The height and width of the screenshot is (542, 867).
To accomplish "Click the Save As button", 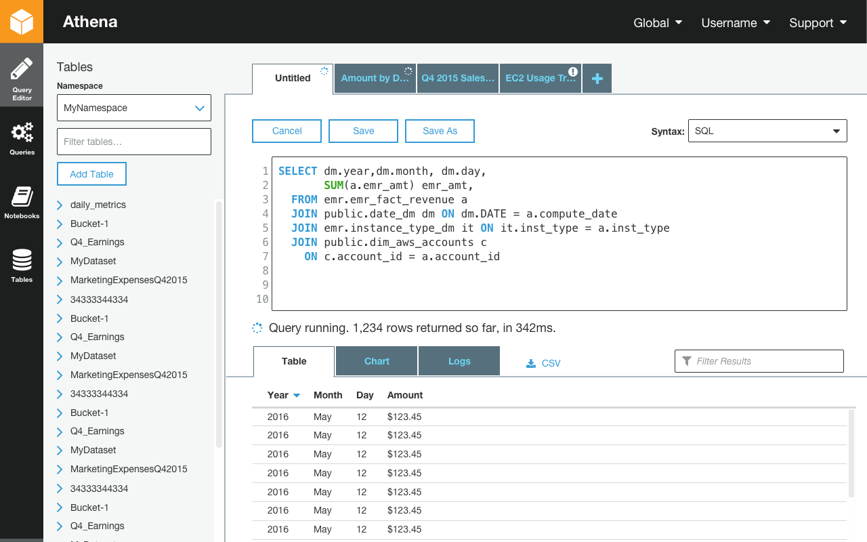I will click(440, 131).
